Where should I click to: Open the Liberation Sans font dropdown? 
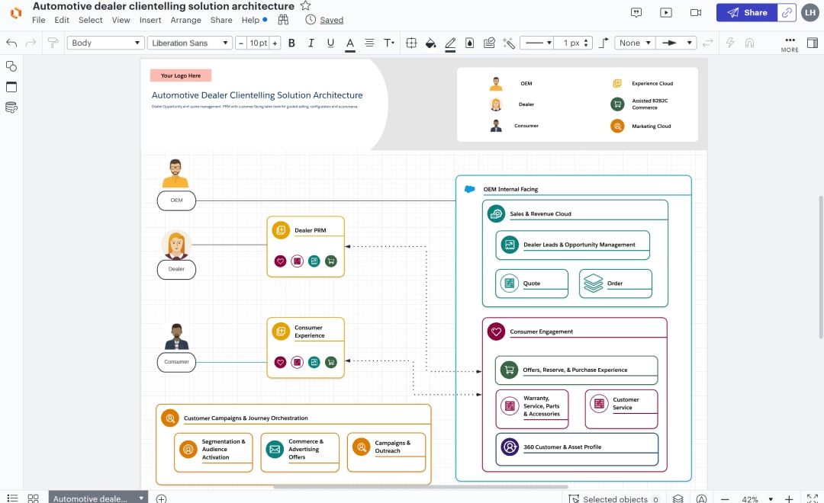189,43
